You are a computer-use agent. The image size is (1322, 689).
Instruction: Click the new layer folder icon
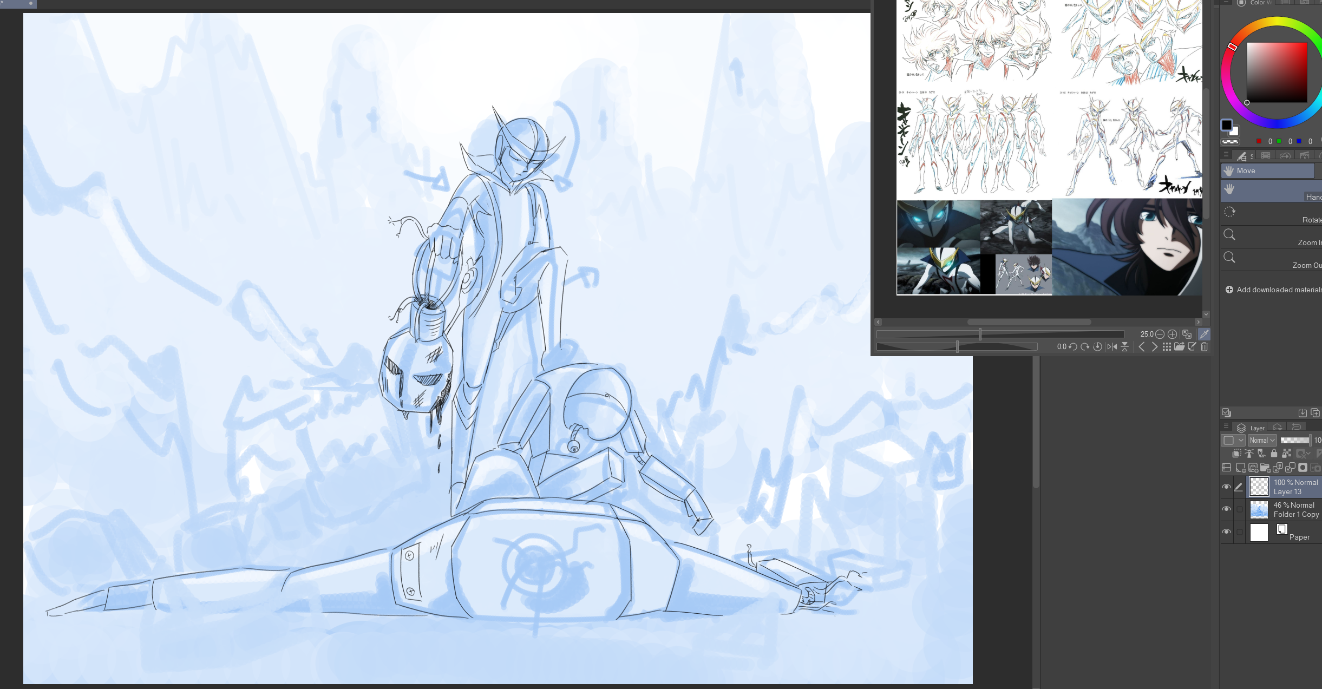tap(1265, 468)
